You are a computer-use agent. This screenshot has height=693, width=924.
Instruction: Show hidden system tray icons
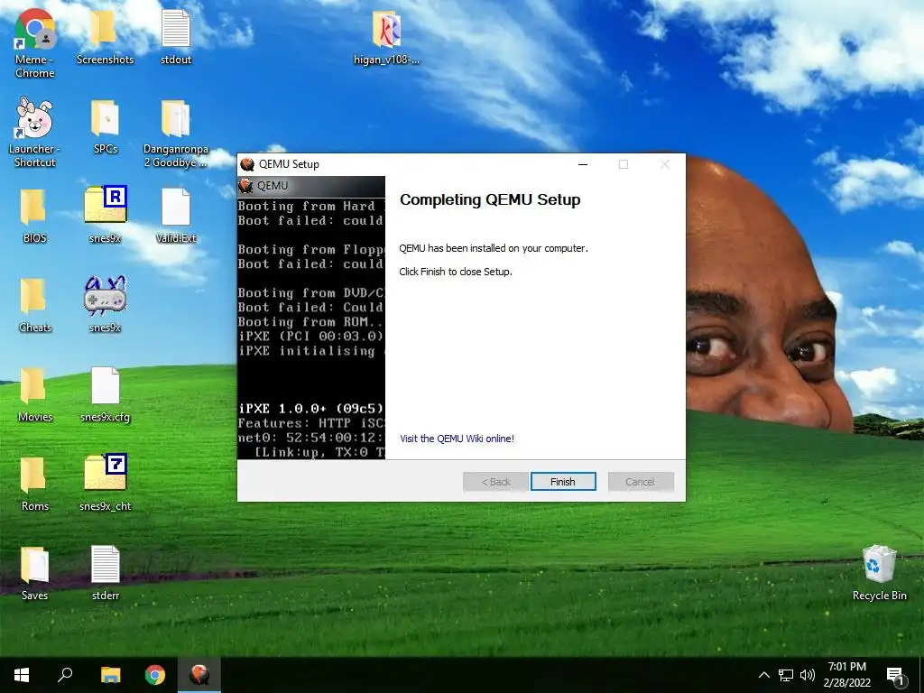(763, 675)
